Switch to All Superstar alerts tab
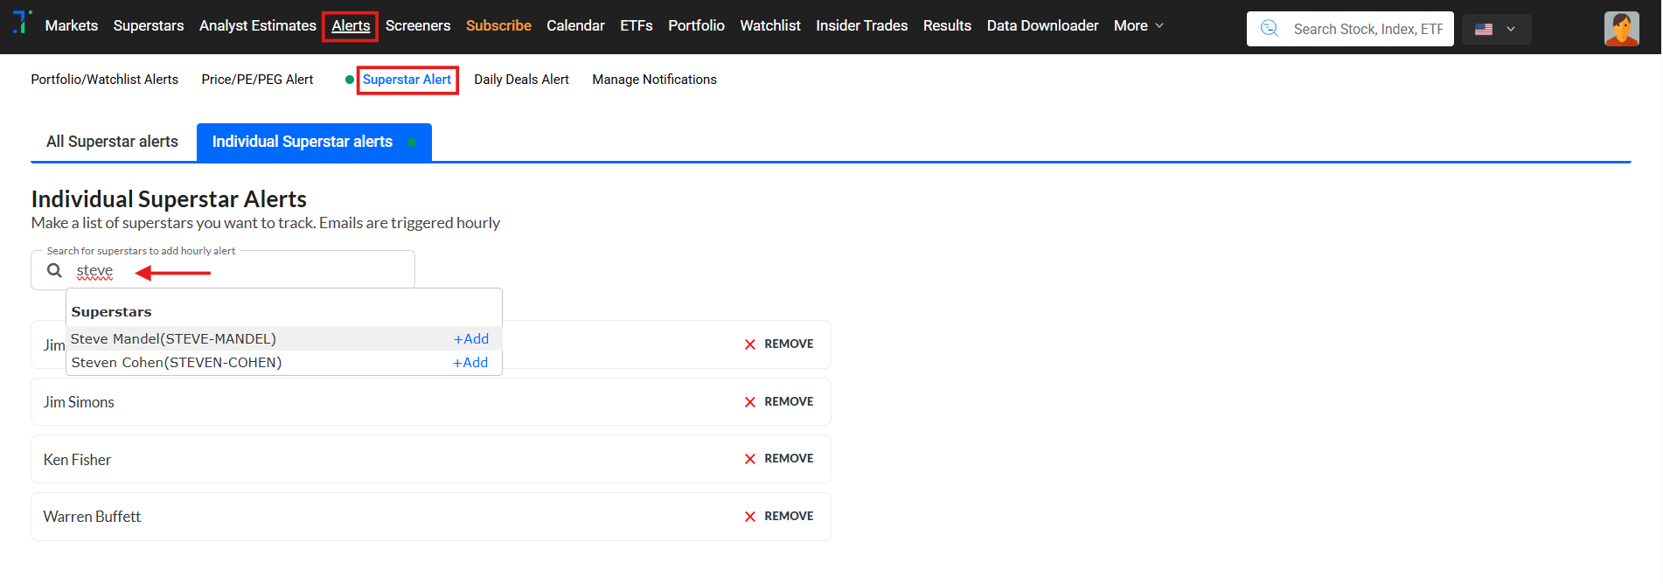The width and height of the screenshot is (1663, 584). coord(112,142)
